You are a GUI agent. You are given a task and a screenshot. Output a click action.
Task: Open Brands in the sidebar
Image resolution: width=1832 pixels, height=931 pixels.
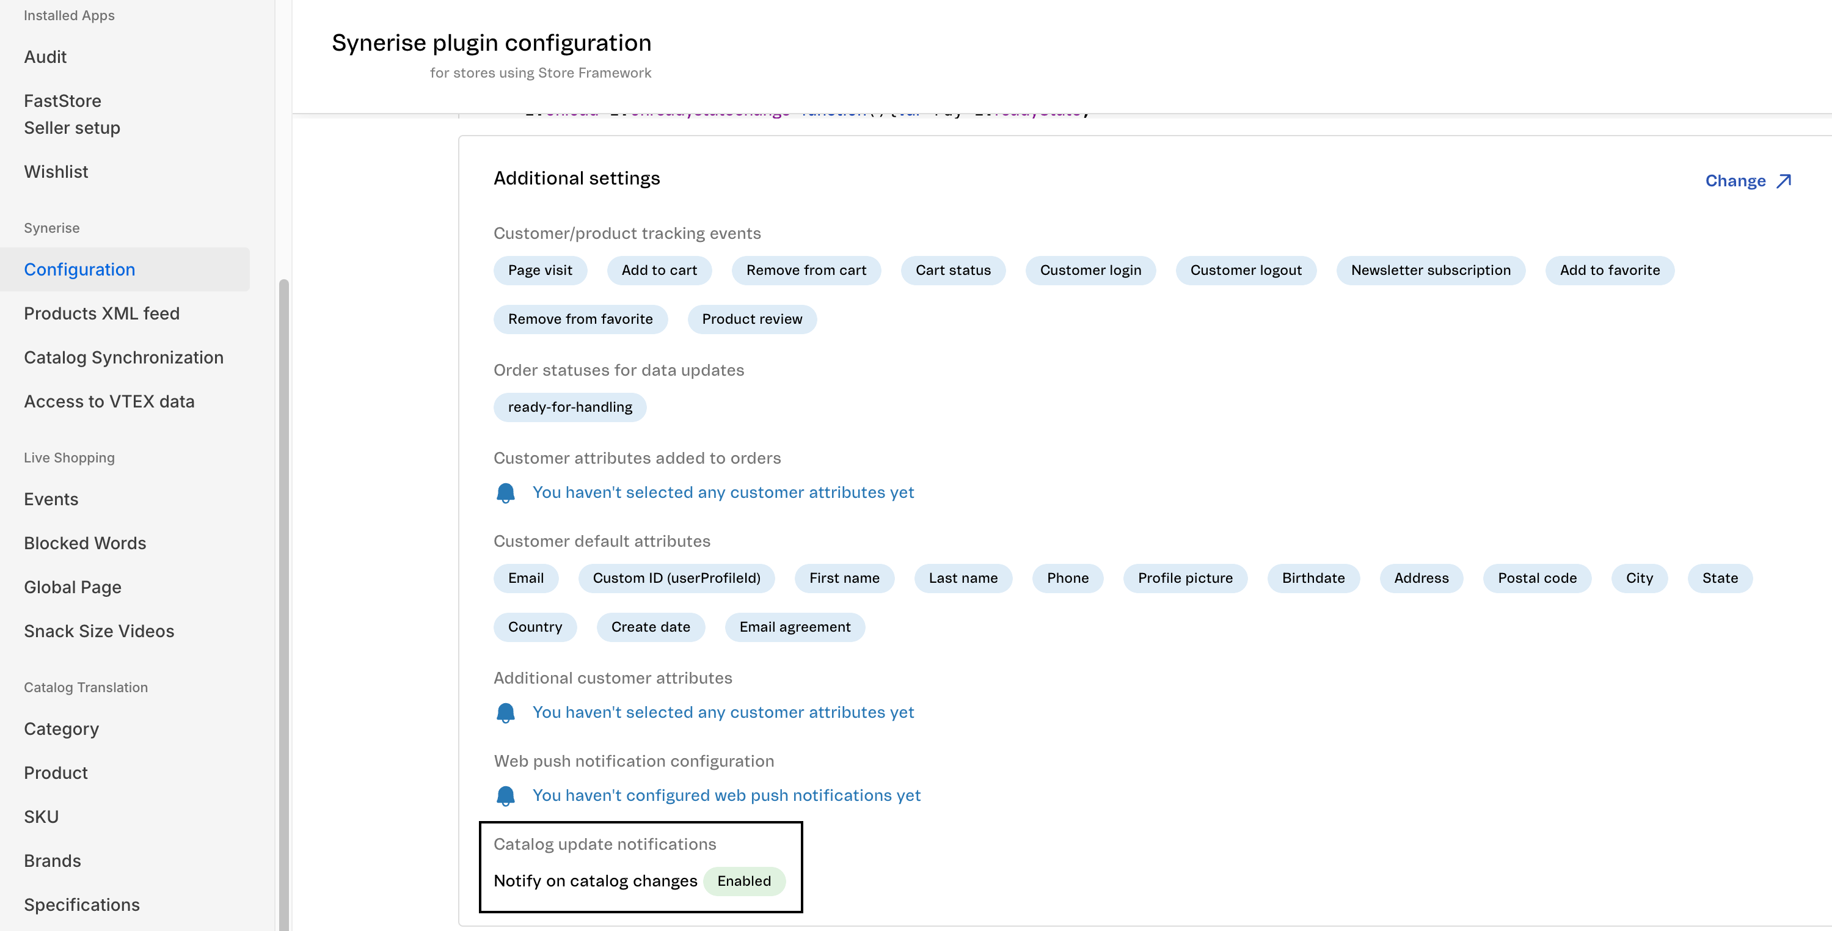(x=53, y=861)
